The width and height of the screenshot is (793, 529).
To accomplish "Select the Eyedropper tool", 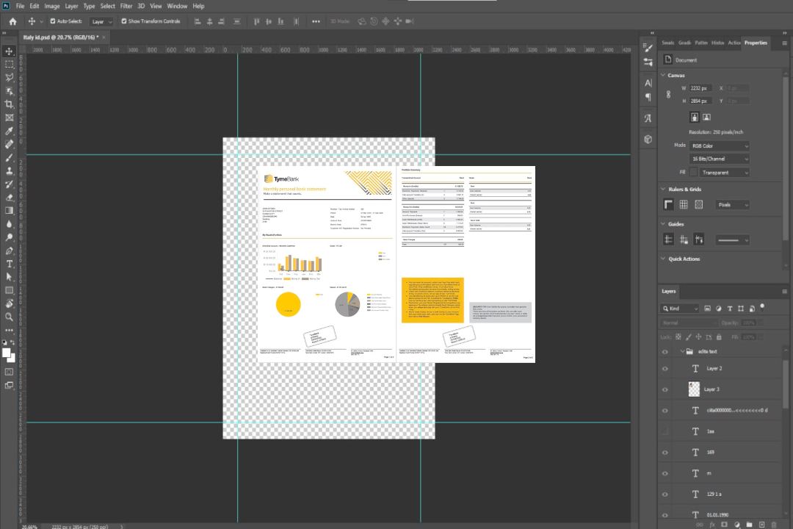I will pyautogui.click(x=10, y=131).
